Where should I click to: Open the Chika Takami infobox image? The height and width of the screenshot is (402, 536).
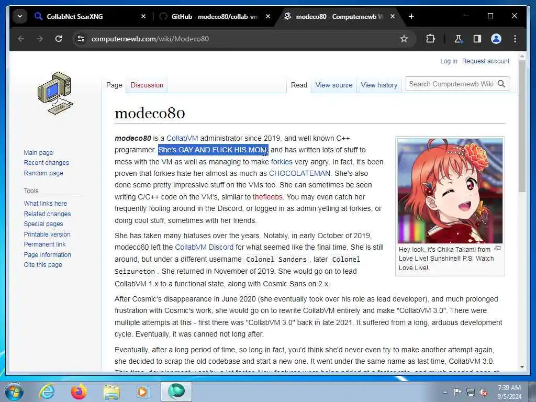[x=450, y=191]
